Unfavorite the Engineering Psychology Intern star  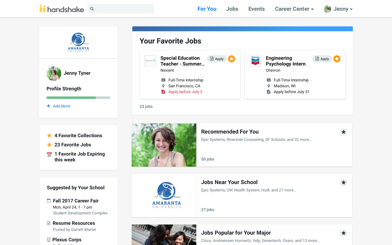(337, 59)
